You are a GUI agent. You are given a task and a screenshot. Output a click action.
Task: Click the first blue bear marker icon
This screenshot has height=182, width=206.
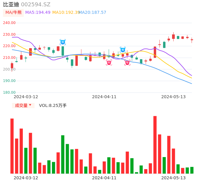[x=62, y=42]
